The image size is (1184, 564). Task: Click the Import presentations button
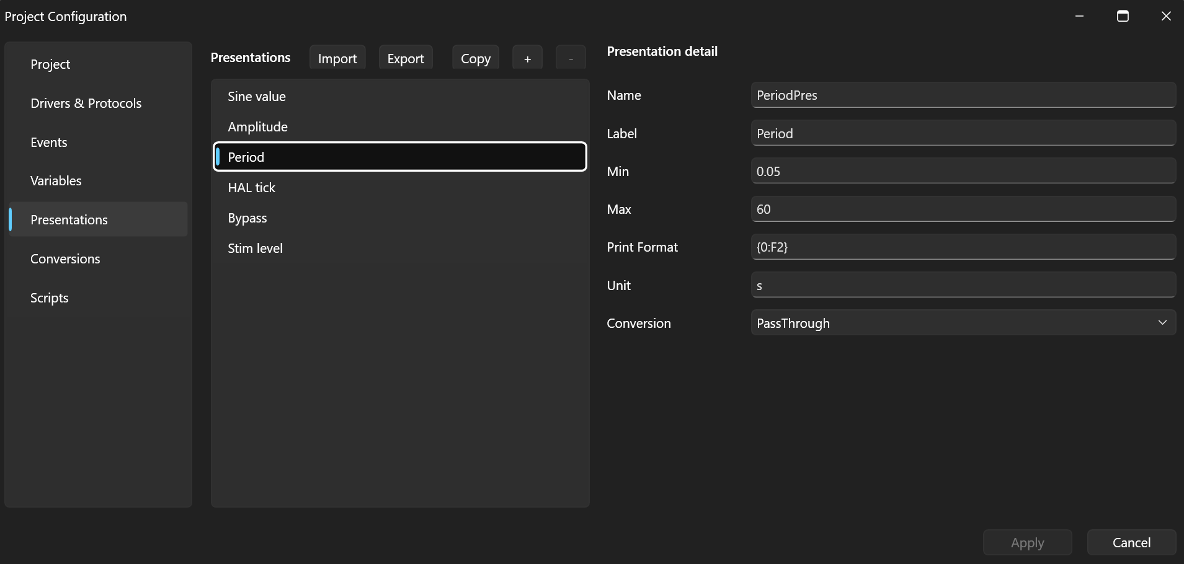coord(337,58)
